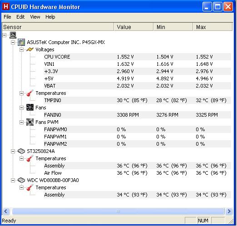The width and height of the screenshot is (237, 226).
Task: Select the +3.3V voltage row
Action: click(x=137, y=71)
